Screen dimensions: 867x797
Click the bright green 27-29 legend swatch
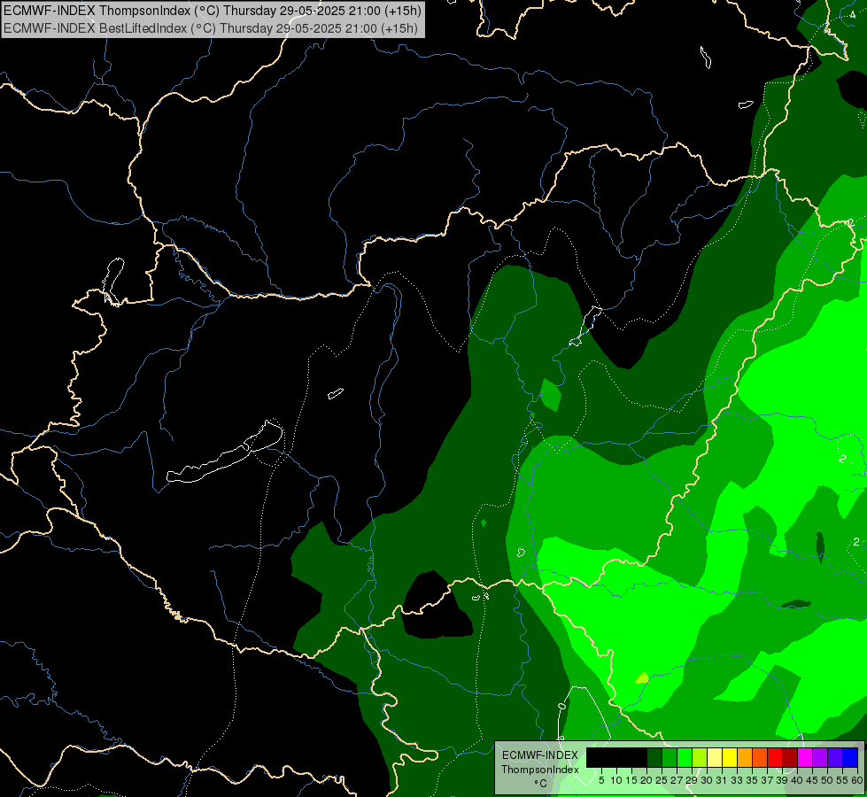pos(685,757)
